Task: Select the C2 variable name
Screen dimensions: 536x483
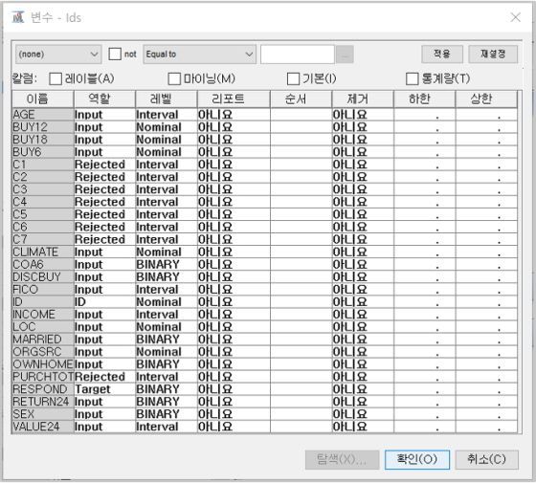Action: pyautogui.click(x=43, y=177)
